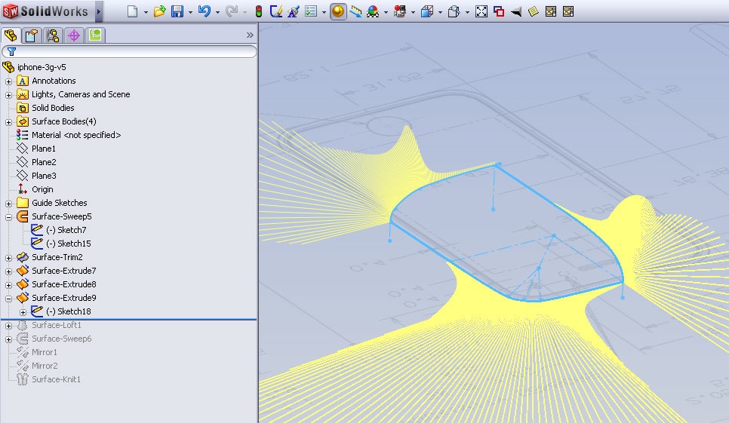This screenshot has width=729, height=423.
Task: Expand the rolled-back Surface-Sweep6 feature
Action: pyautogui.click(x=8, y=339)
